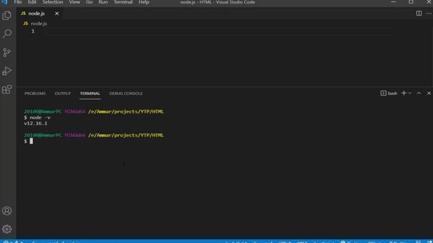Open the editor More Actions ellipsis
433x243 pixels.
tap(429, 13)
